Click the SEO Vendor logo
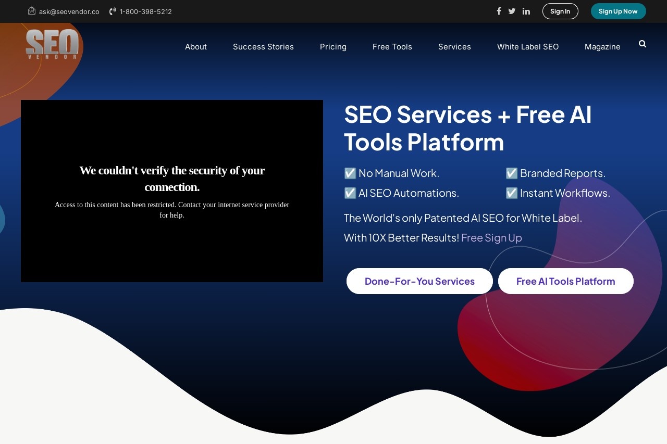Image resolution: width=667 pixels, height=444 pixels. tap(52, 44)
